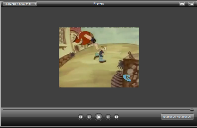Click the Preview panel title
Screen dimensions: 197x128
99,3
